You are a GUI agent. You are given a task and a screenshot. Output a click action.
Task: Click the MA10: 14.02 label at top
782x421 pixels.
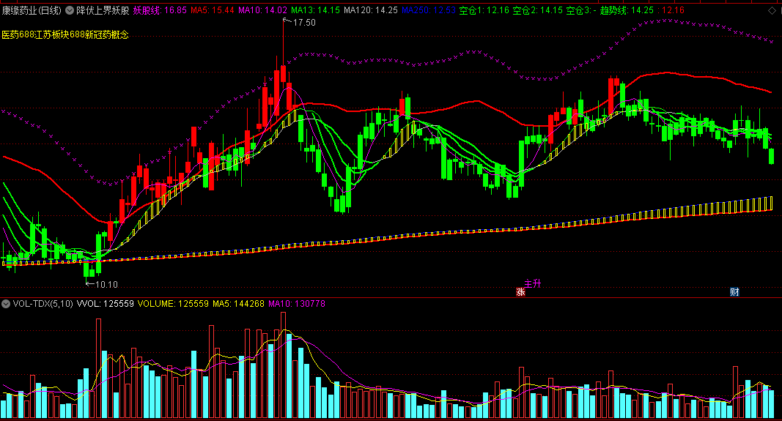click(x=263, y=10)
